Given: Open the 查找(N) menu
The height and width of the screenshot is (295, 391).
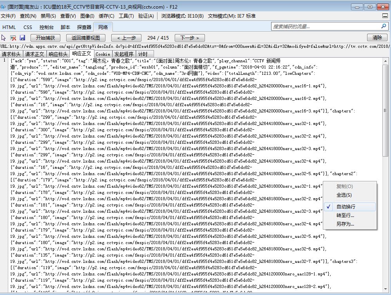Looking at the screenshot, I should click(28, 16).
